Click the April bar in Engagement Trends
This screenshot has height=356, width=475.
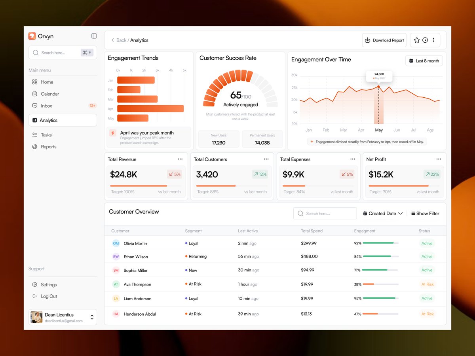click(150, 108)
